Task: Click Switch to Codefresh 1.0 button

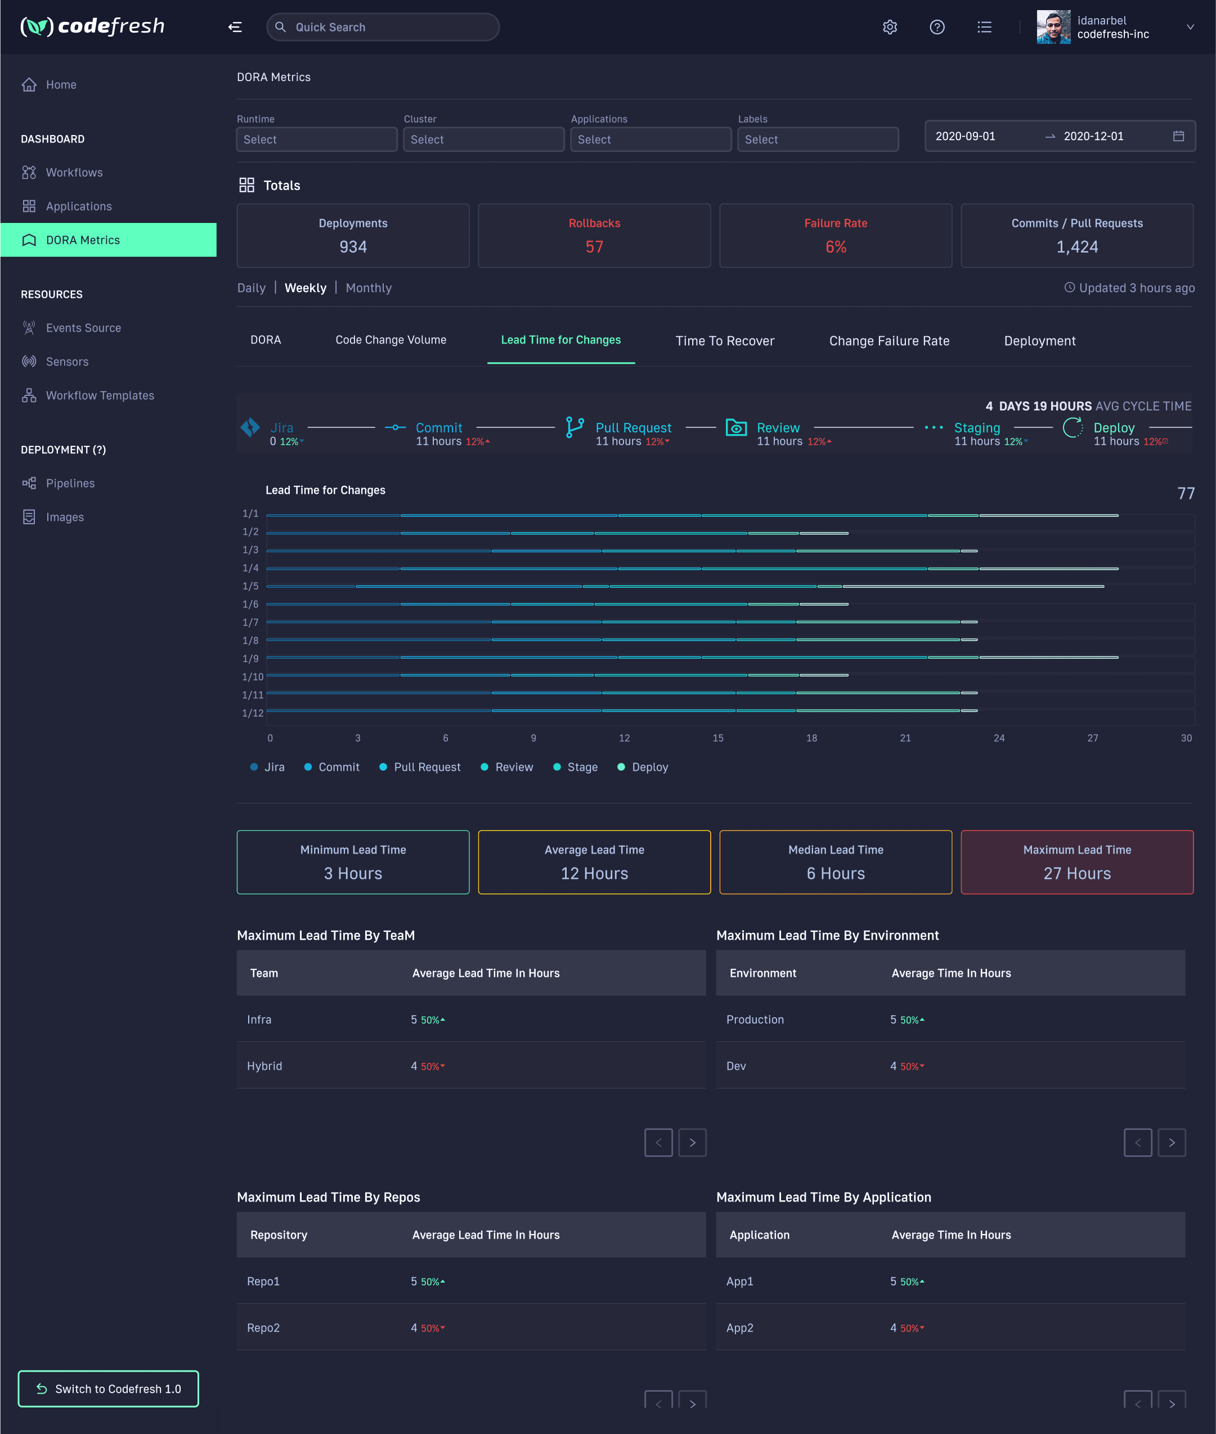Action: click(x=108, y=1388)
